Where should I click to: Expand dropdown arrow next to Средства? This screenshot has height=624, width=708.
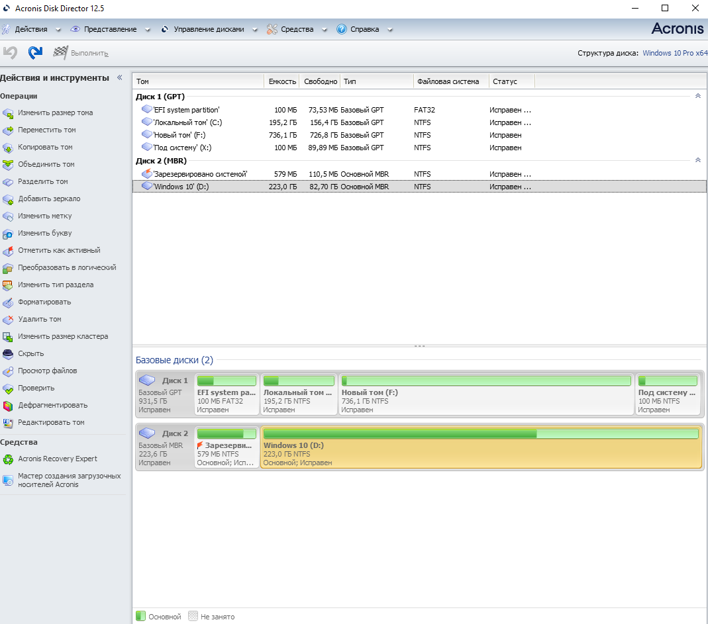click(x=324, y=30)
